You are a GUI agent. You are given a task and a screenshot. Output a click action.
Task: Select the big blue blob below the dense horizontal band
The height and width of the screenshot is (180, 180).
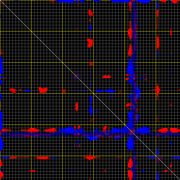[x=130, y=143]
